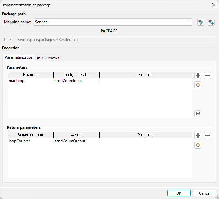Add a new mapping icon
Viewport: 219px width, 199px height.
pyautogui.click(x=211, y=22)
